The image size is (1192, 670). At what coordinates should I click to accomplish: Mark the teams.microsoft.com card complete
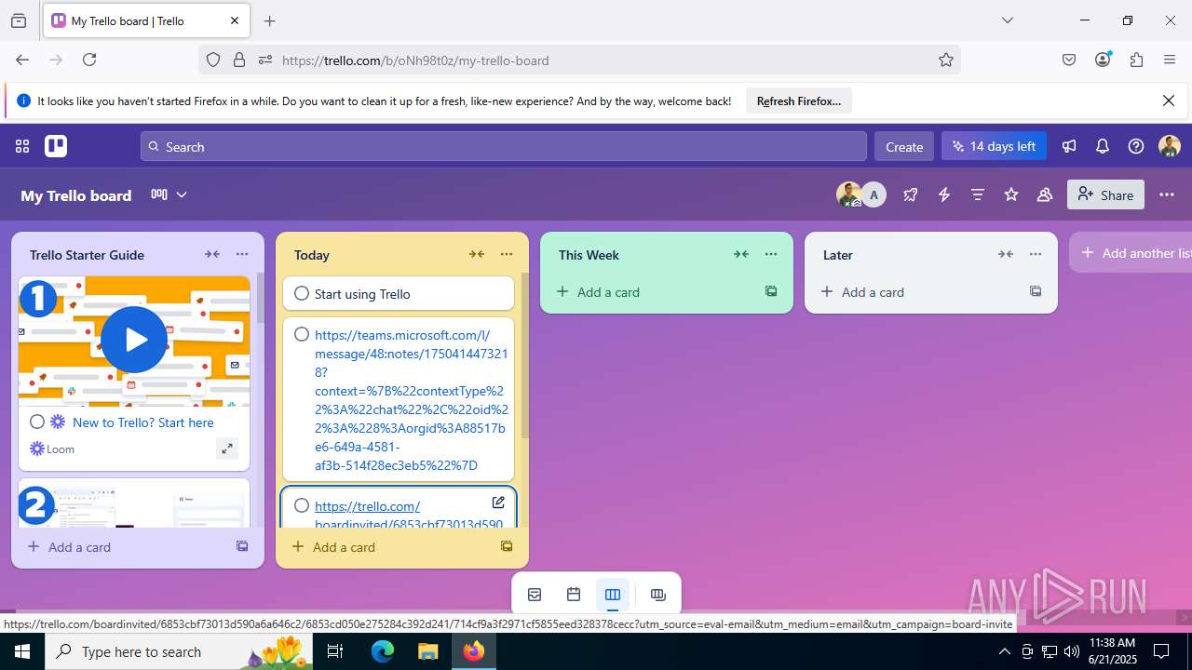(x=302, y=334)
